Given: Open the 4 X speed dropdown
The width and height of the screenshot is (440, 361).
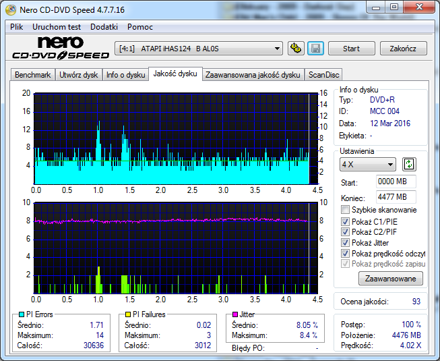Looking at the screenshot, I should pos(367,165).
